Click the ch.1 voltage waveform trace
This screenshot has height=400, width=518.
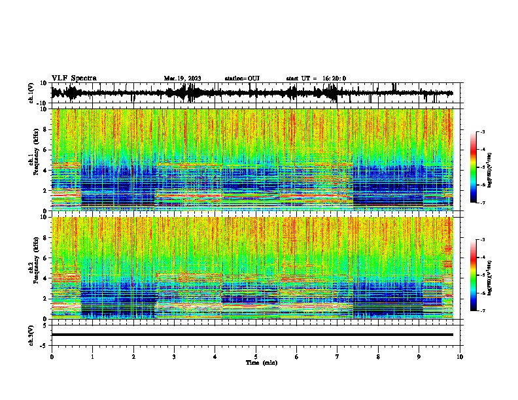(x=252, y=93)
